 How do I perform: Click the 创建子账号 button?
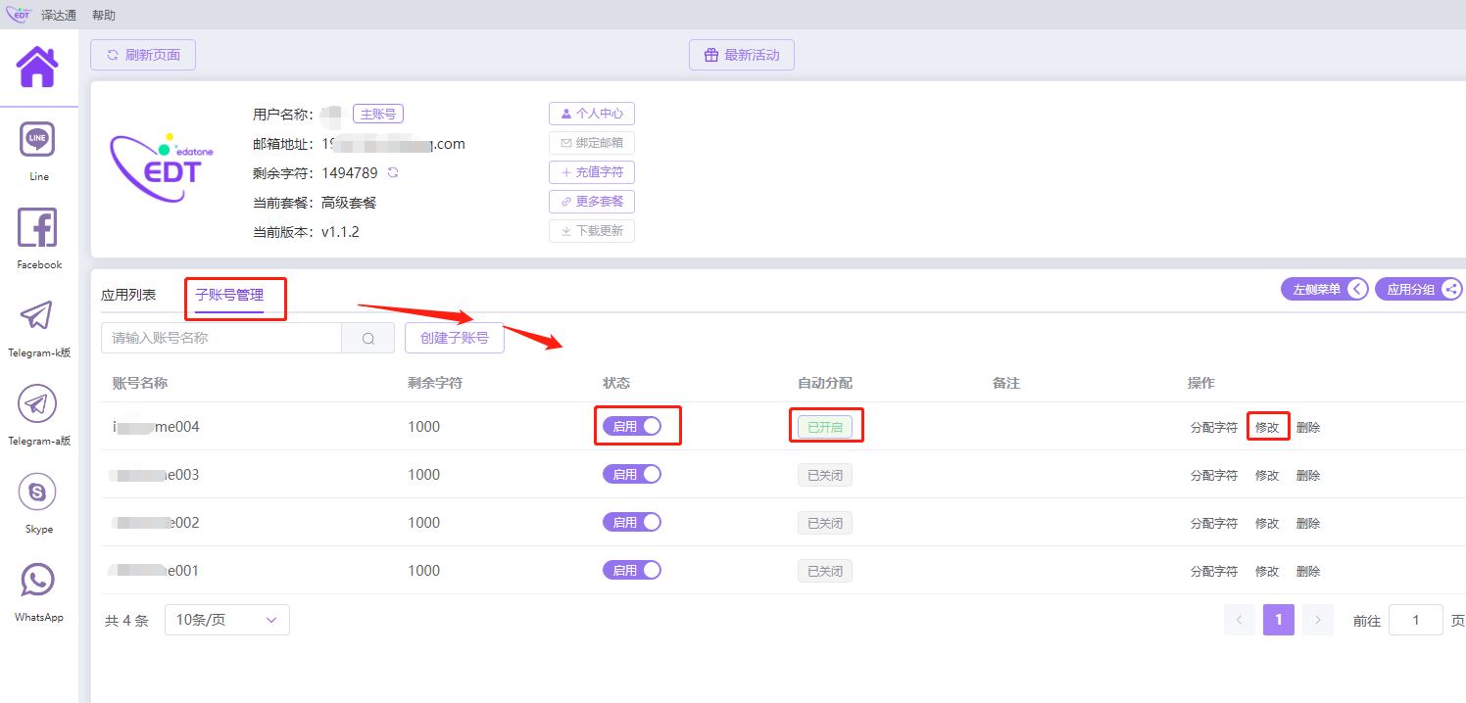click(455, 339)
